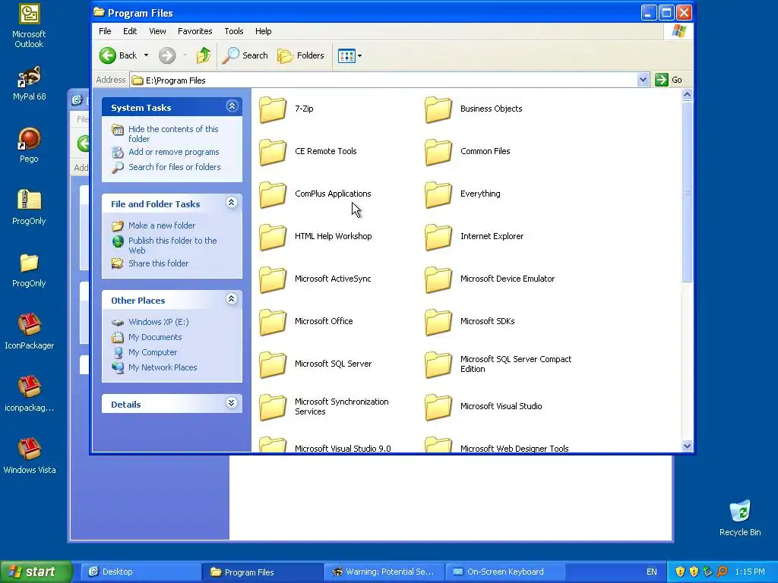Collapse the Other Places panel
This screenshot has width=778, height=583.
coord(231,299)
